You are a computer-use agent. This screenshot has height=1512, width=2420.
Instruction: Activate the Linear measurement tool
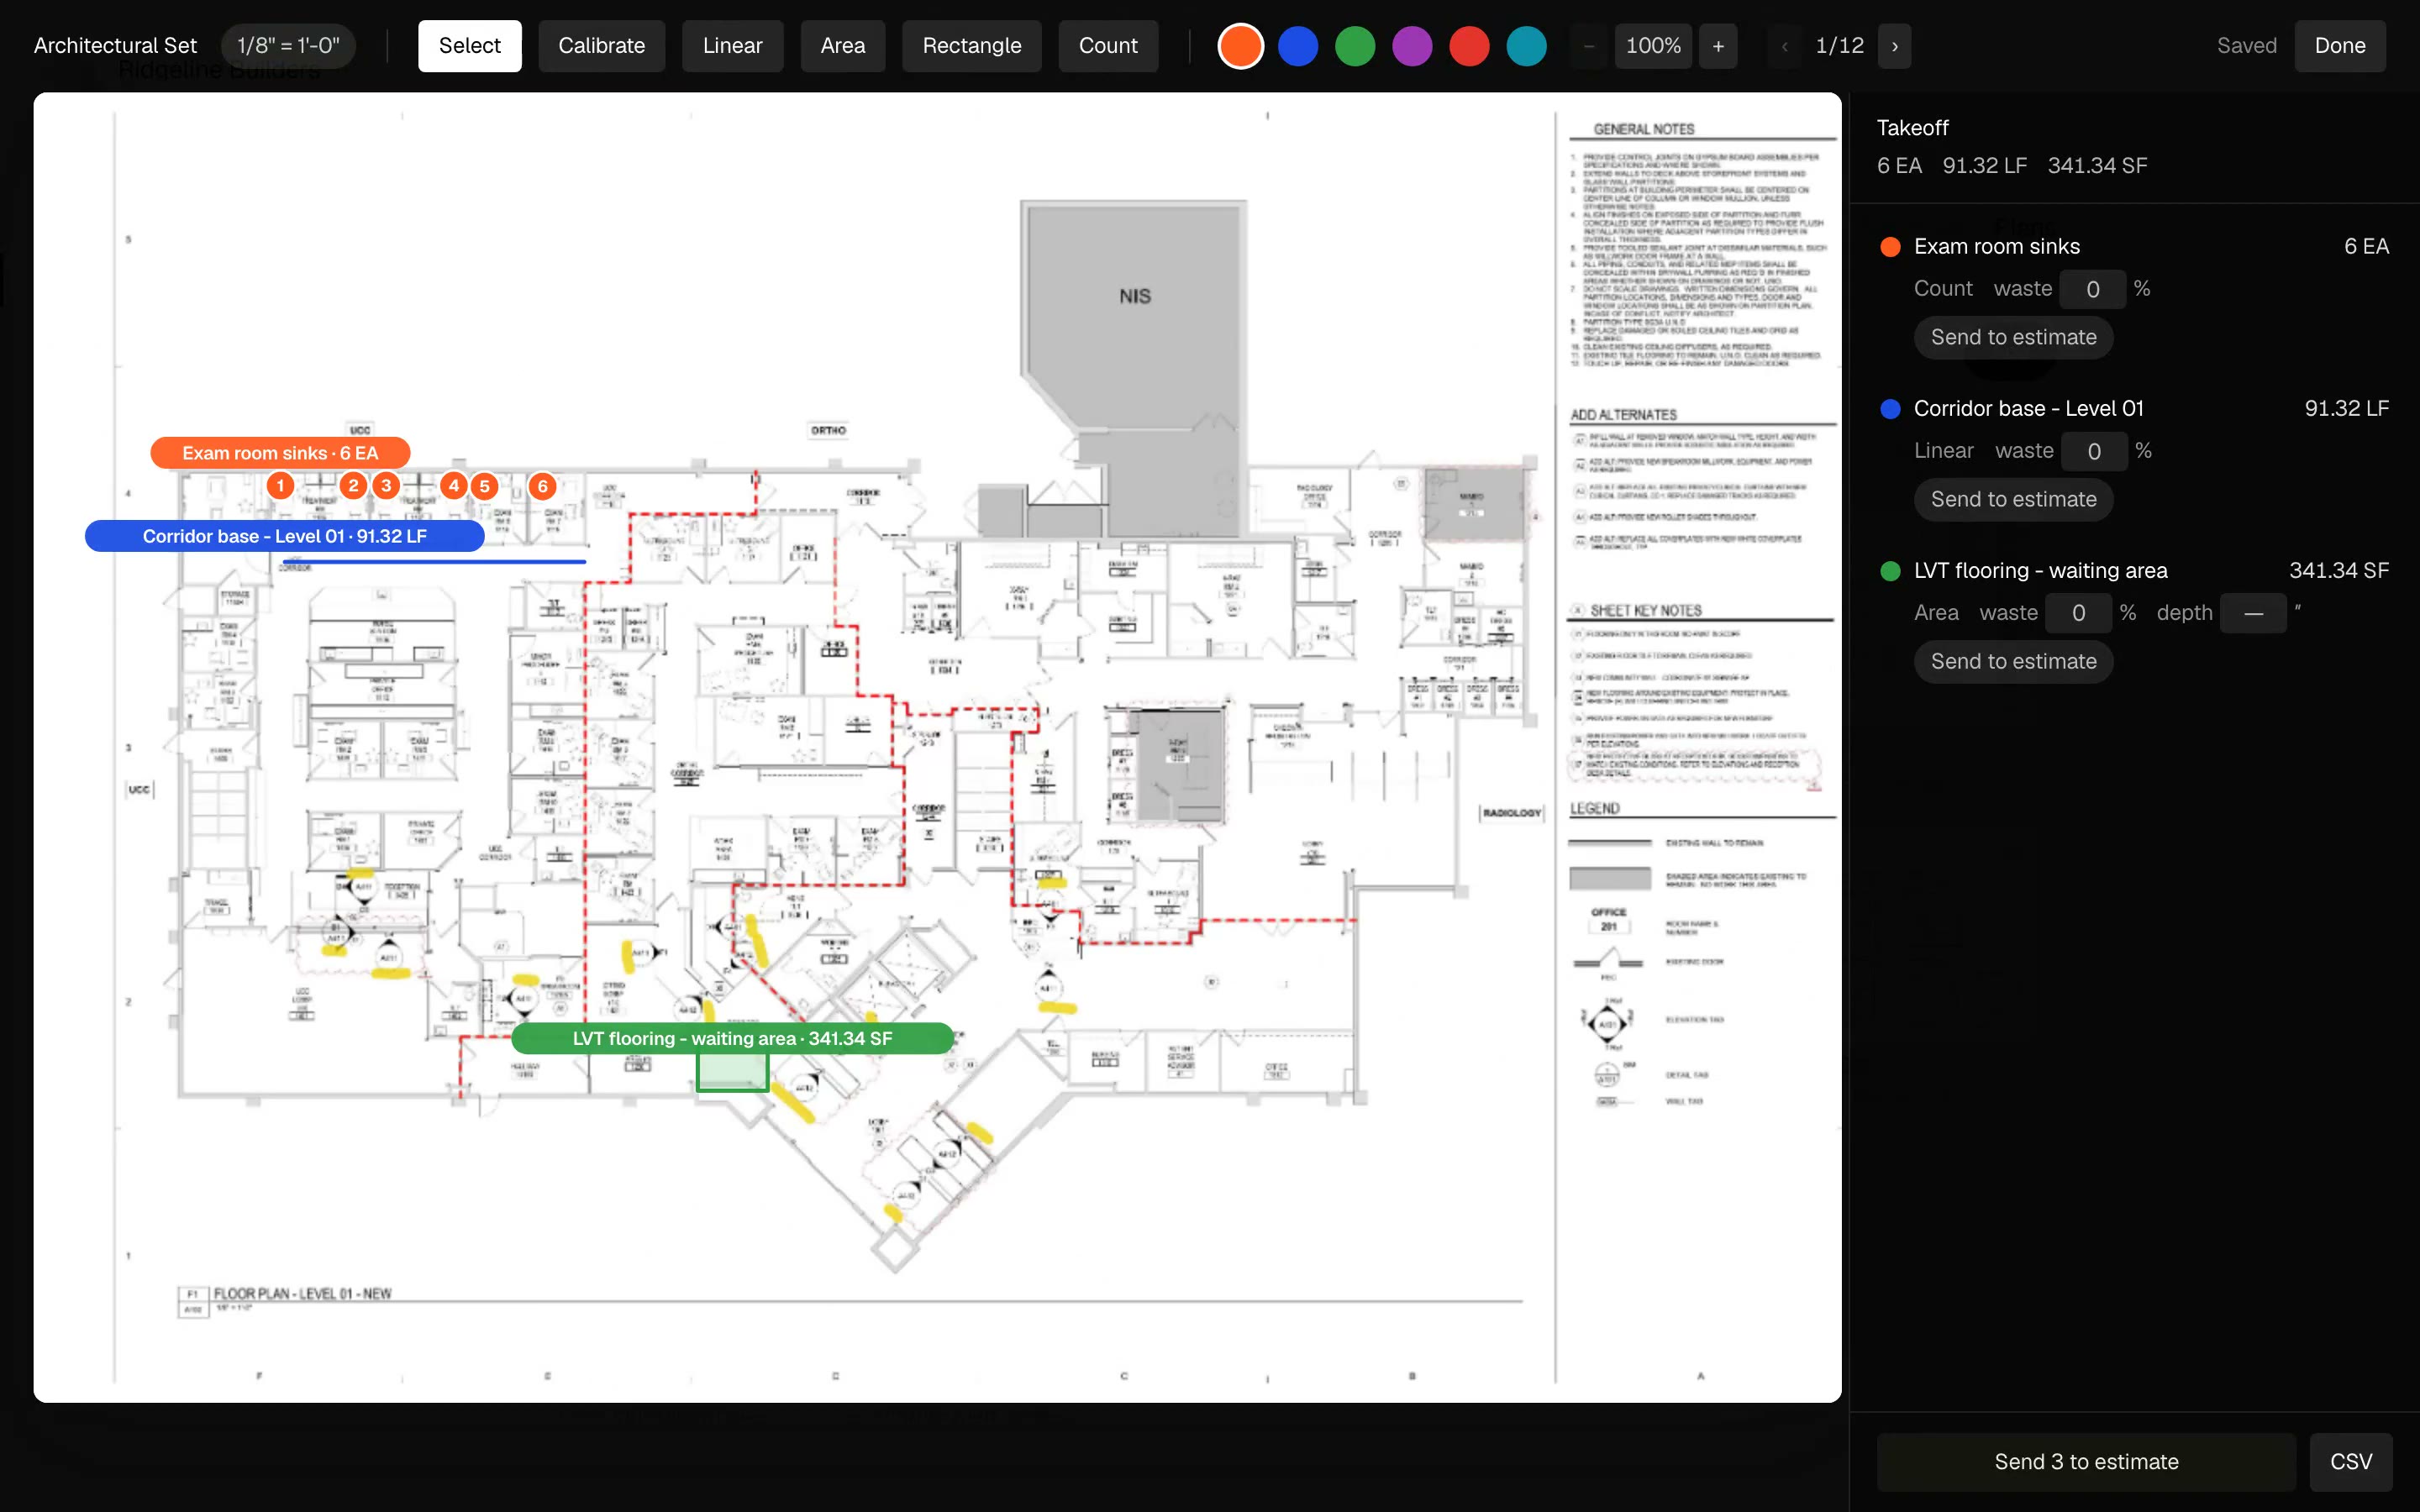point(732,46)
